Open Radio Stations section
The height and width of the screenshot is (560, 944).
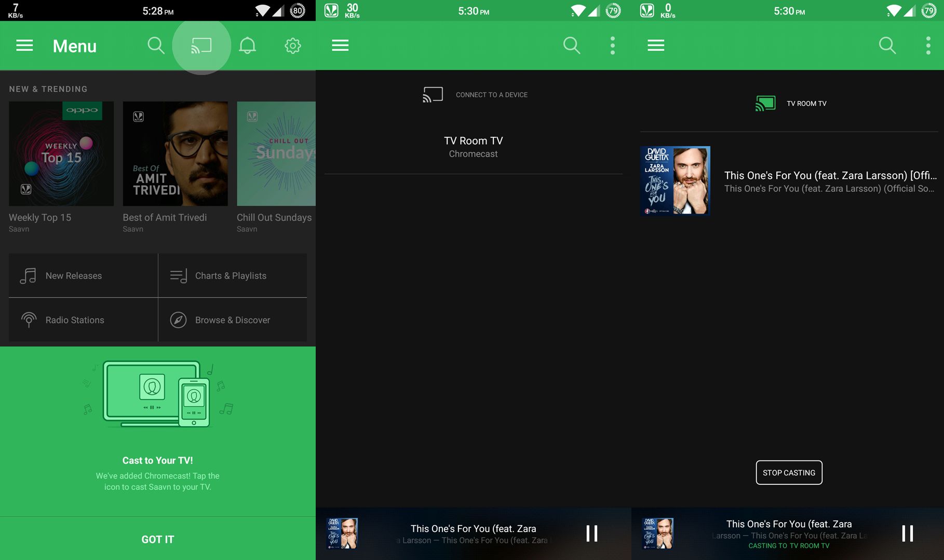pos(83,320)
